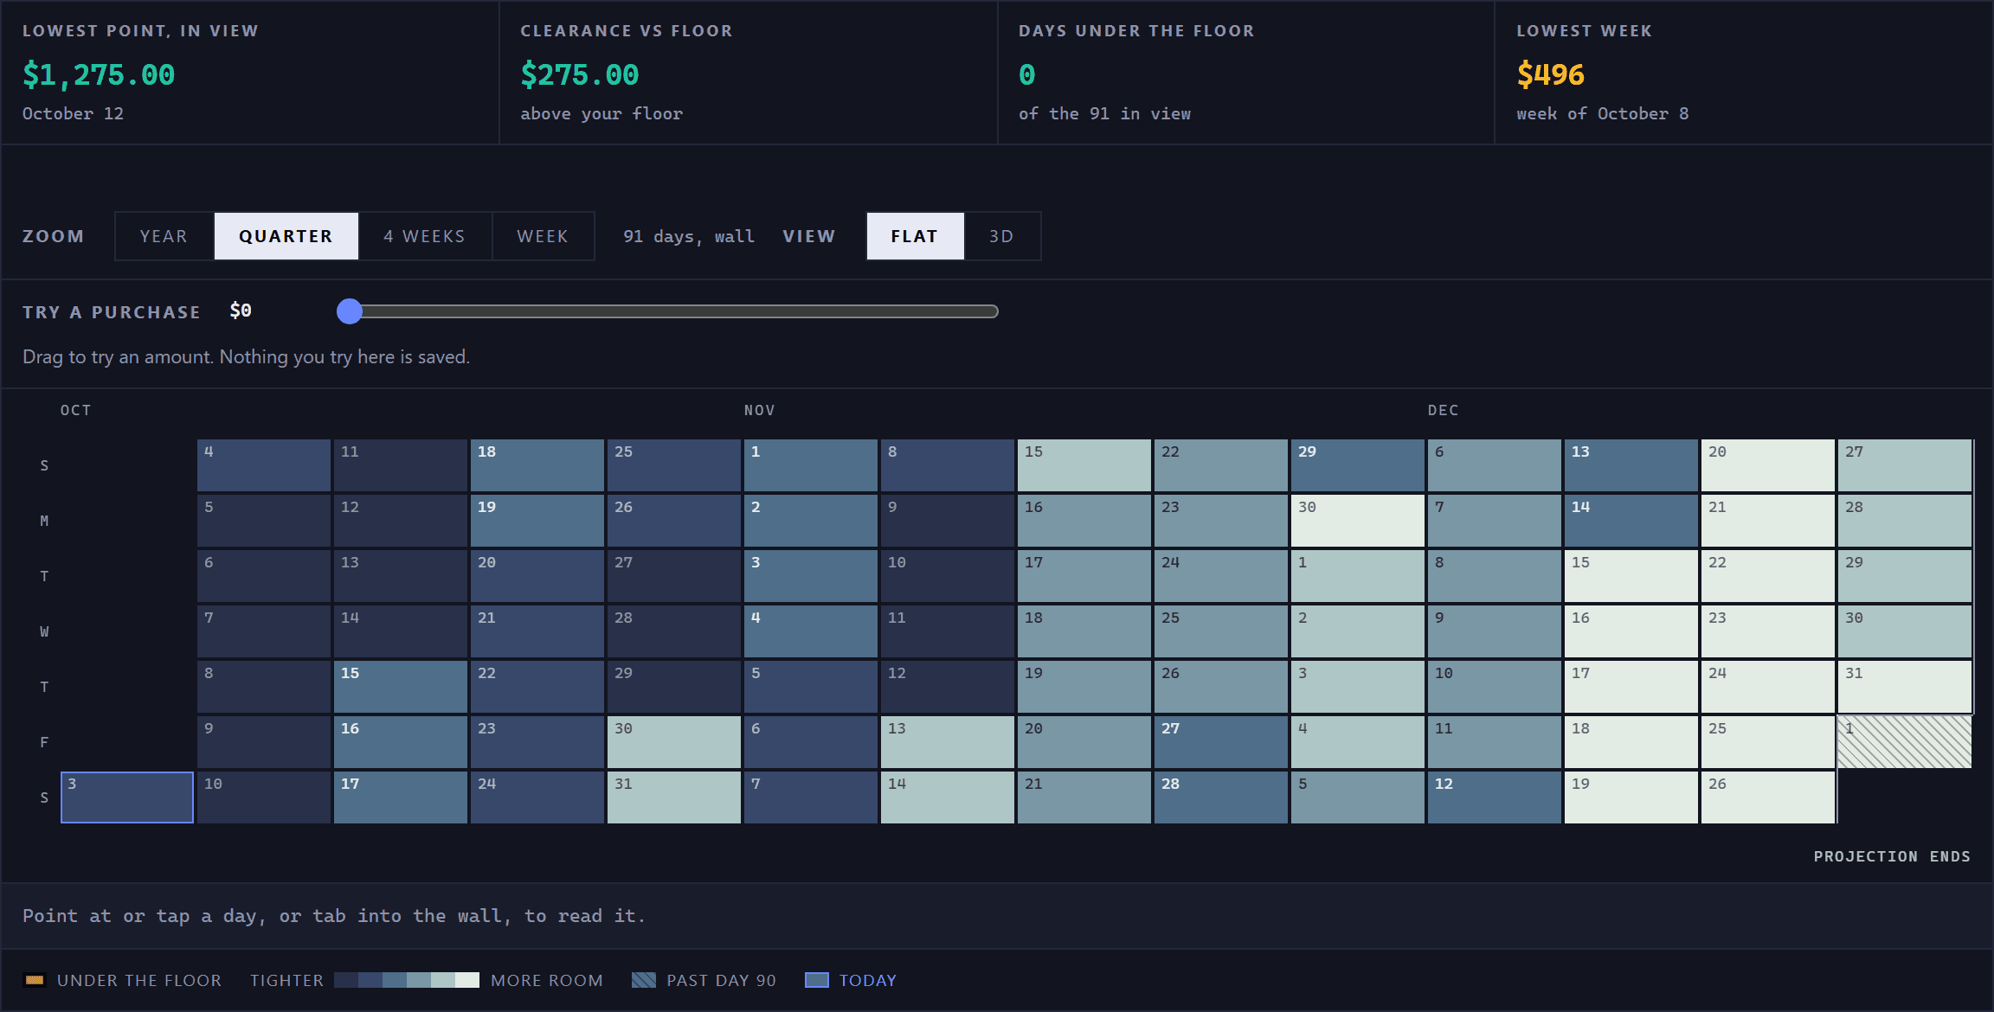Click the December 12 day cell

pyautogui.click(x=1495, y=797)
